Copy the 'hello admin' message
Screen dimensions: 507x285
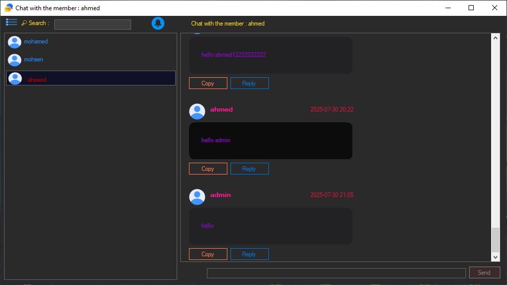tap(208, 169)
